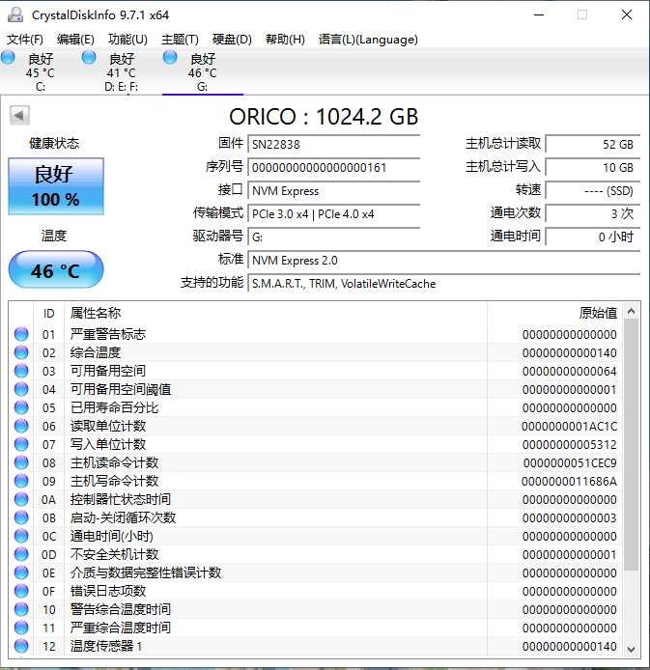Click the CrystalDiskInfo title bar app icon
This screenshot has height=670, width=650.
[x=15, y=14]
